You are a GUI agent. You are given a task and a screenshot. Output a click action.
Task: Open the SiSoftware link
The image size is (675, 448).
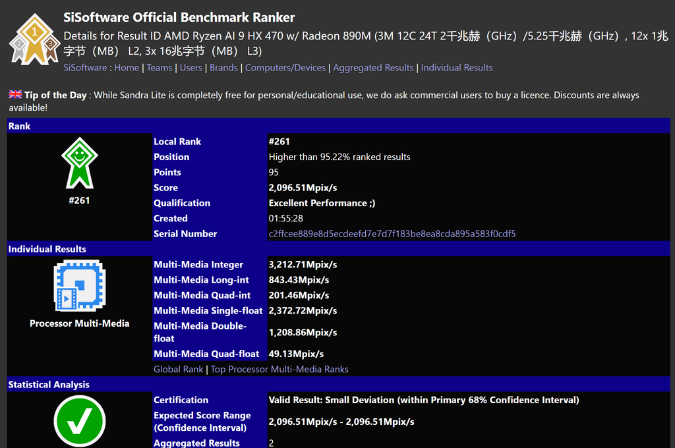[x=84, y=68]
